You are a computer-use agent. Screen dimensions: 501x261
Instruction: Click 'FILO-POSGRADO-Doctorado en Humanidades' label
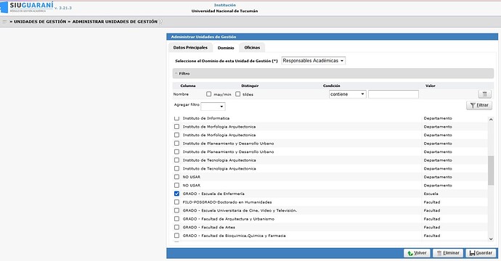pyautogui.click(x=227, y=202)
